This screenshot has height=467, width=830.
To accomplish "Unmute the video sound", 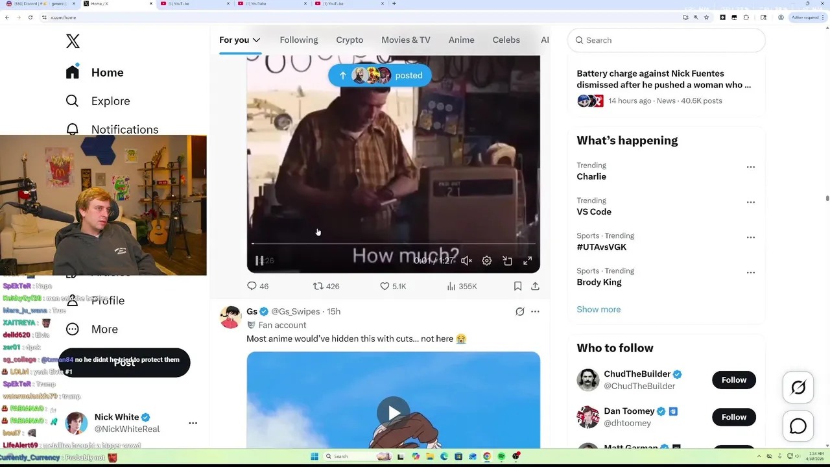I will point(466,261).
